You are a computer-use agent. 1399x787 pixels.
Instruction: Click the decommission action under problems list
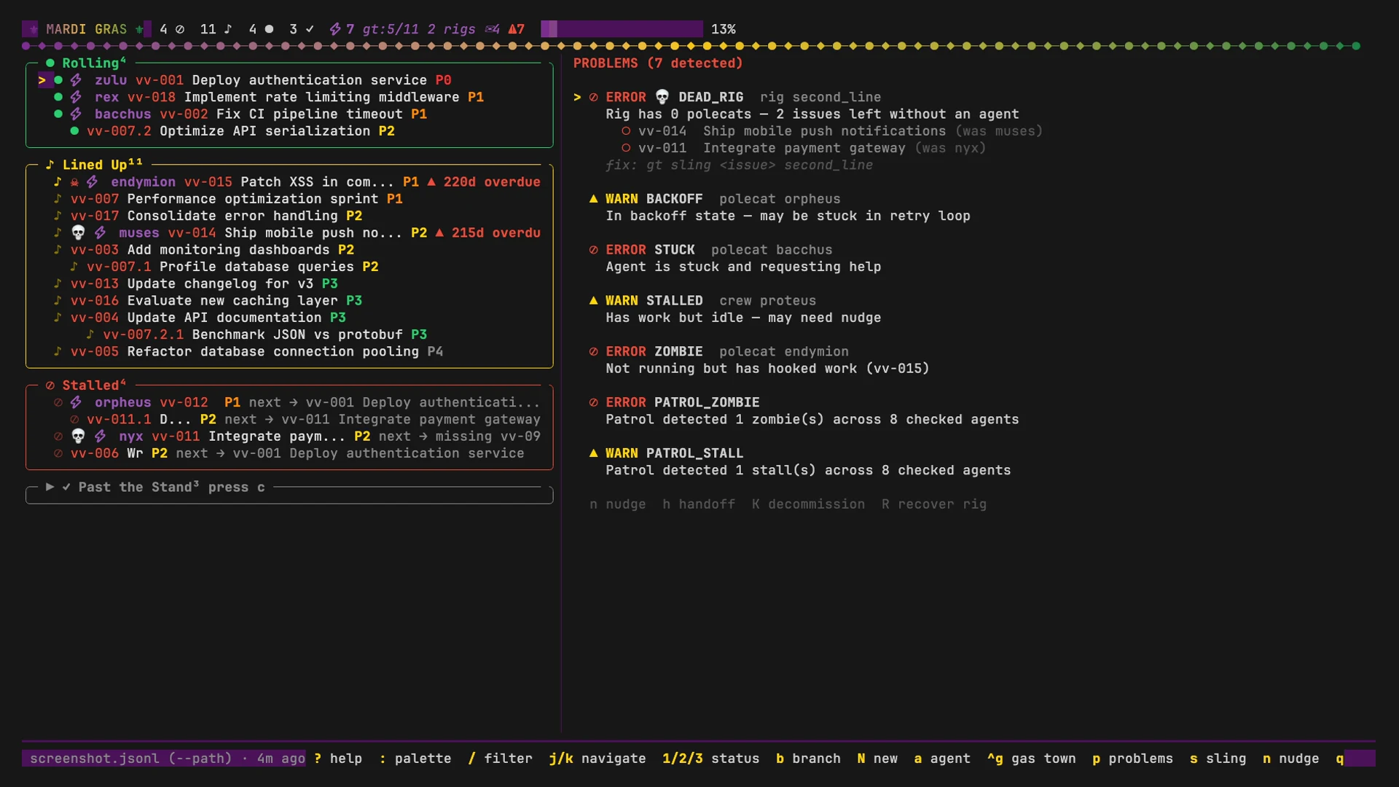809,504
